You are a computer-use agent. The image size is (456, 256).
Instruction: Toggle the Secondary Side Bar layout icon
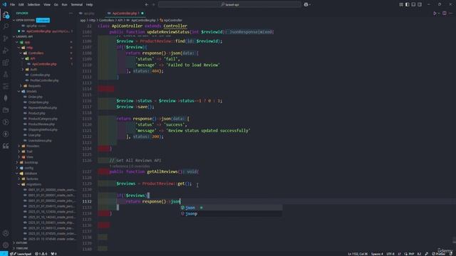[x=420, y=5]
